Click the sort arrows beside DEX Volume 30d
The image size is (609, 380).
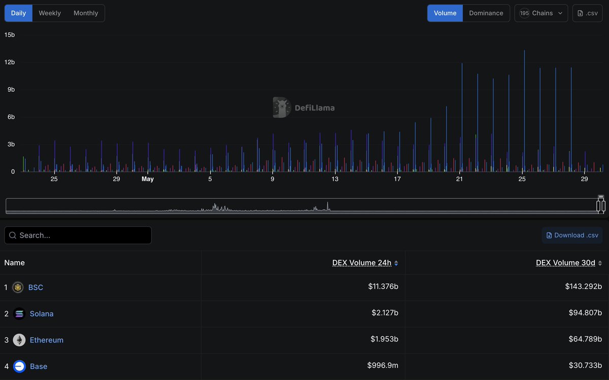point(600,263)
